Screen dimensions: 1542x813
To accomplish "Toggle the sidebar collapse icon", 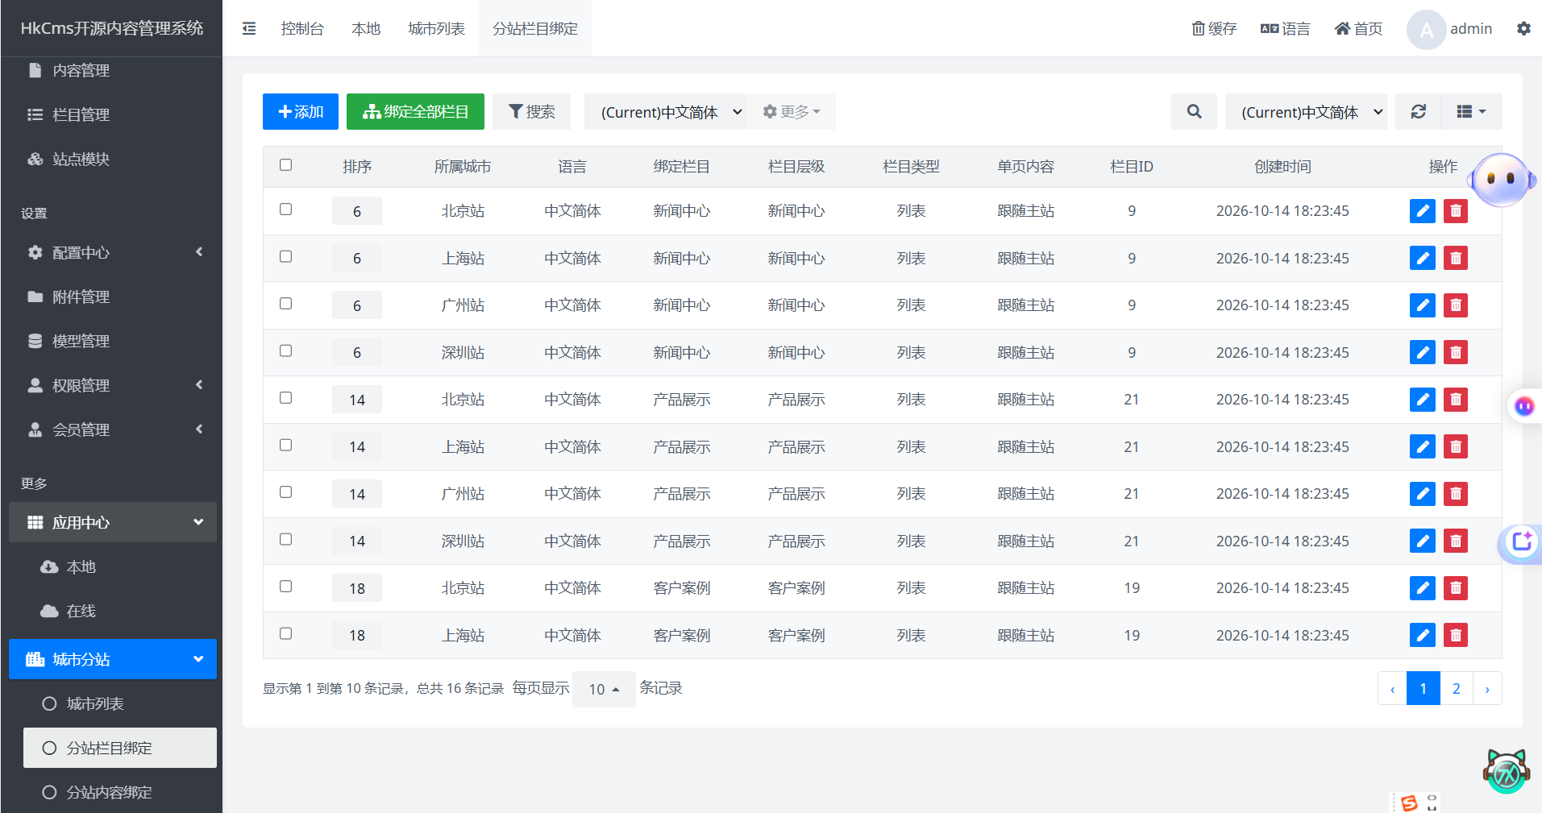I will click(x=249, y=29).
